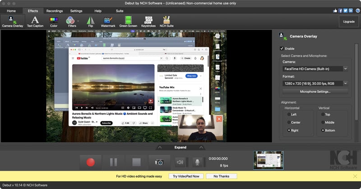Switch to the Recordings tab
This screenshot has height=189, width=361.
coord(55,10)
